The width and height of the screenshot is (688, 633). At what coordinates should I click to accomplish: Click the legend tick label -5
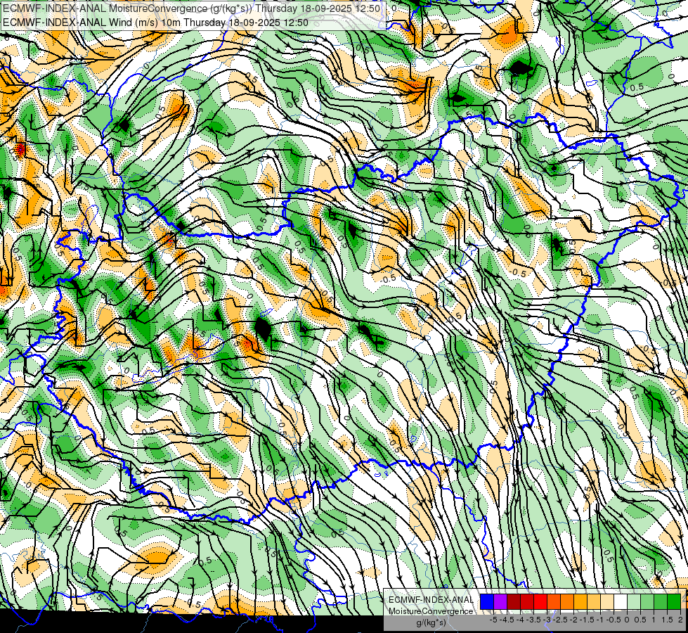[493, 620]
